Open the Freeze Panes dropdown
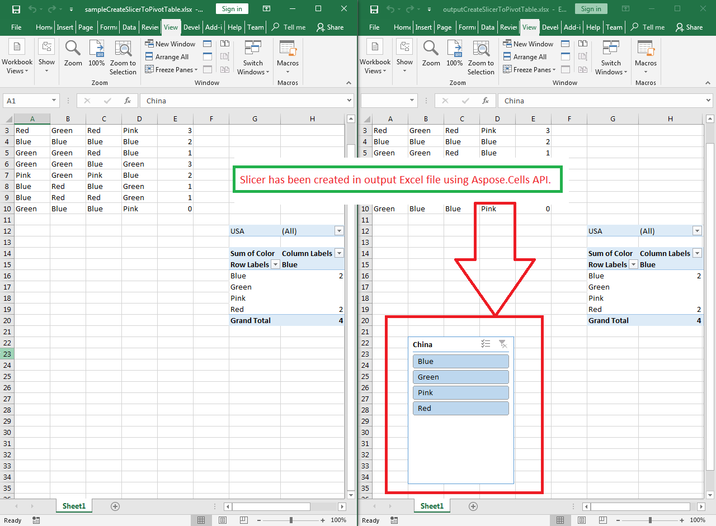Viewport: 716px width, 526px height. point(171,69)
